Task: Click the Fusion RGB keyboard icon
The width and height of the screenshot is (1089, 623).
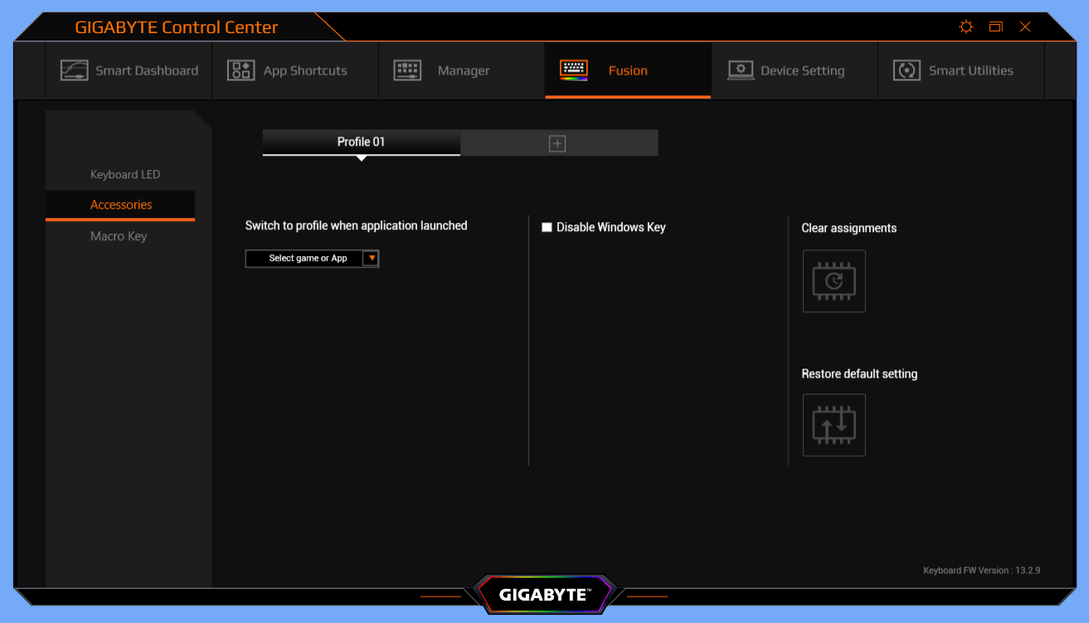Action: (574, 70)
